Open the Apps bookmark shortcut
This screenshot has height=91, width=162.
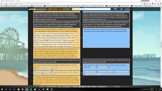tap(3, 6)
